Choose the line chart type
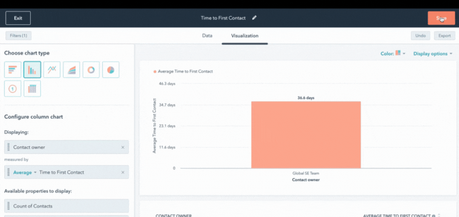Screen dimensions: 459x217 pyautogui.click(x=52, y=70)
